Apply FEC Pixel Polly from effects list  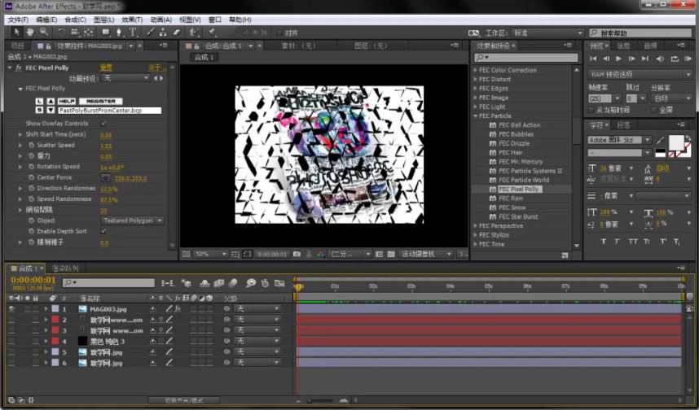pos(518,190)
